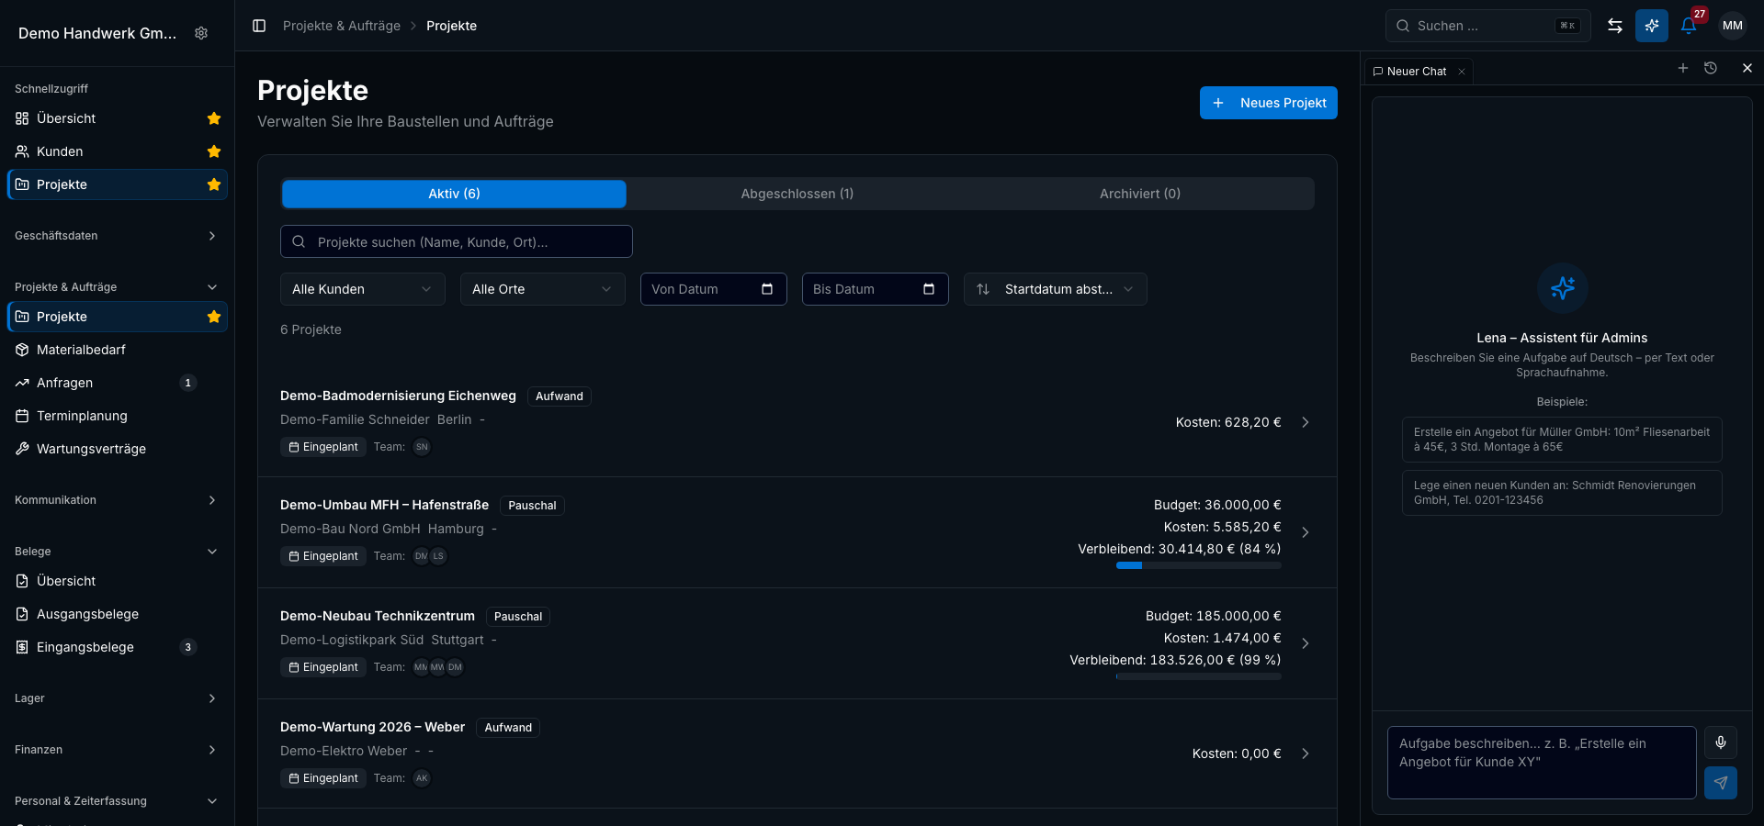Open chat history clock icon
This screenshot has width=1764, height=826.
click(1711, 68)
